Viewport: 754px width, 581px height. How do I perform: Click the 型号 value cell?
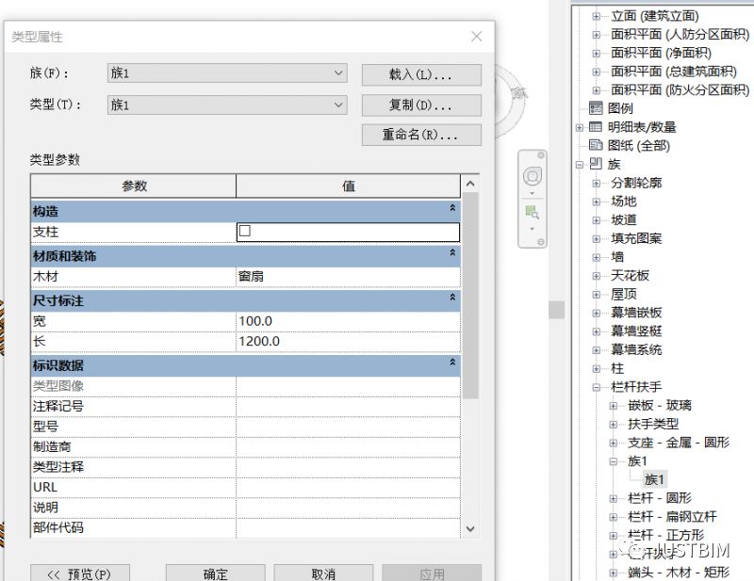(348, 427)
